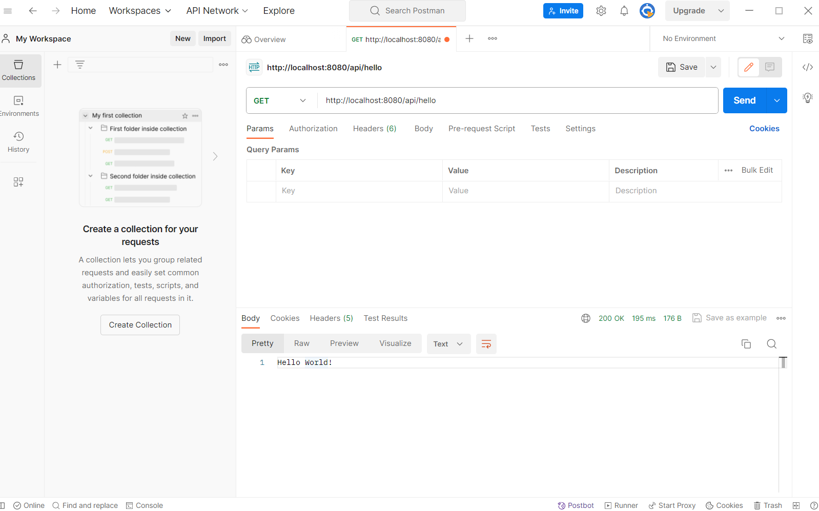
Task: Open query params table options dots
Action: pyautogui.click(x=729, y=170)
